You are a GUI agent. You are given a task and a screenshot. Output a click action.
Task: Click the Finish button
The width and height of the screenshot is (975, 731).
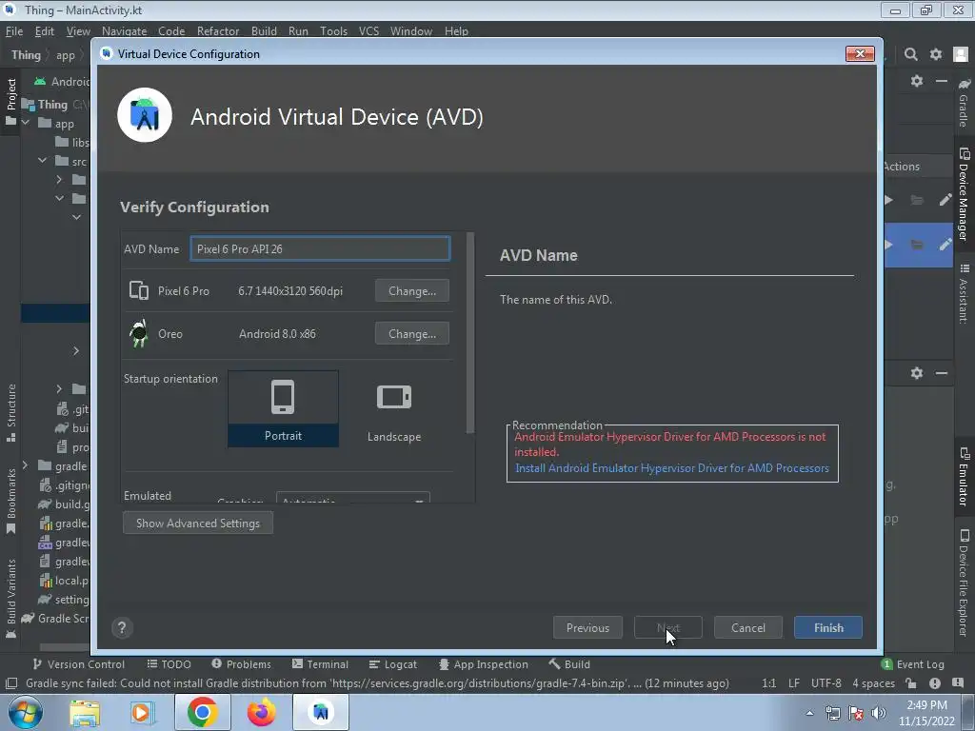[828, 628]
